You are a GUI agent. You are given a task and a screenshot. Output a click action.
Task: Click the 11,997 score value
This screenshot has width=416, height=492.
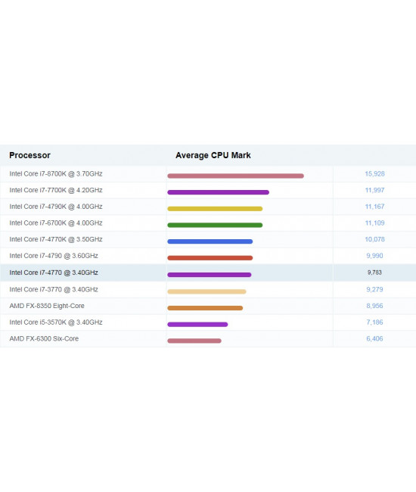tap(374, 190)
